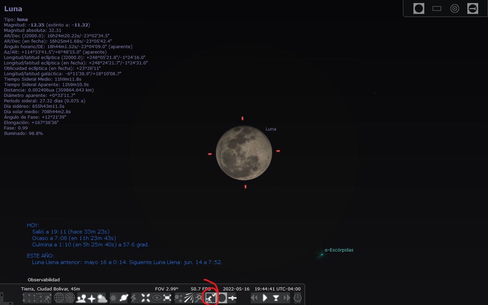
Task: Click the 'α-Escórpidas' label
Action: tap(339, 250)
